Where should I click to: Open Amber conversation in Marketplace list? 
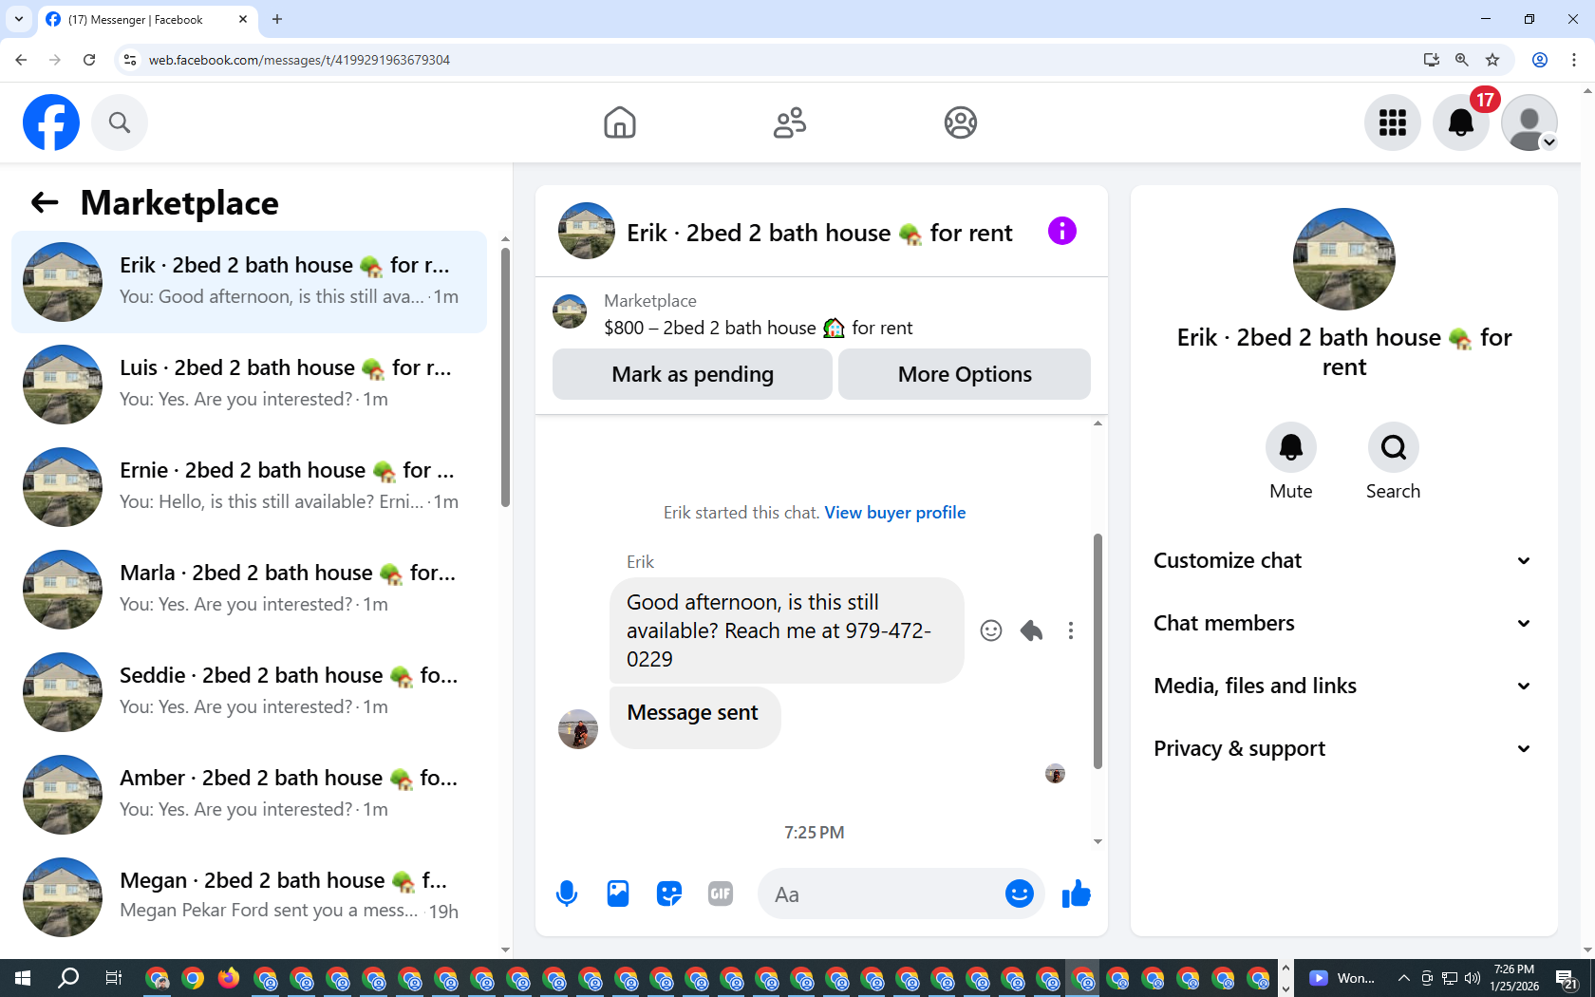(x=249, y=795)
